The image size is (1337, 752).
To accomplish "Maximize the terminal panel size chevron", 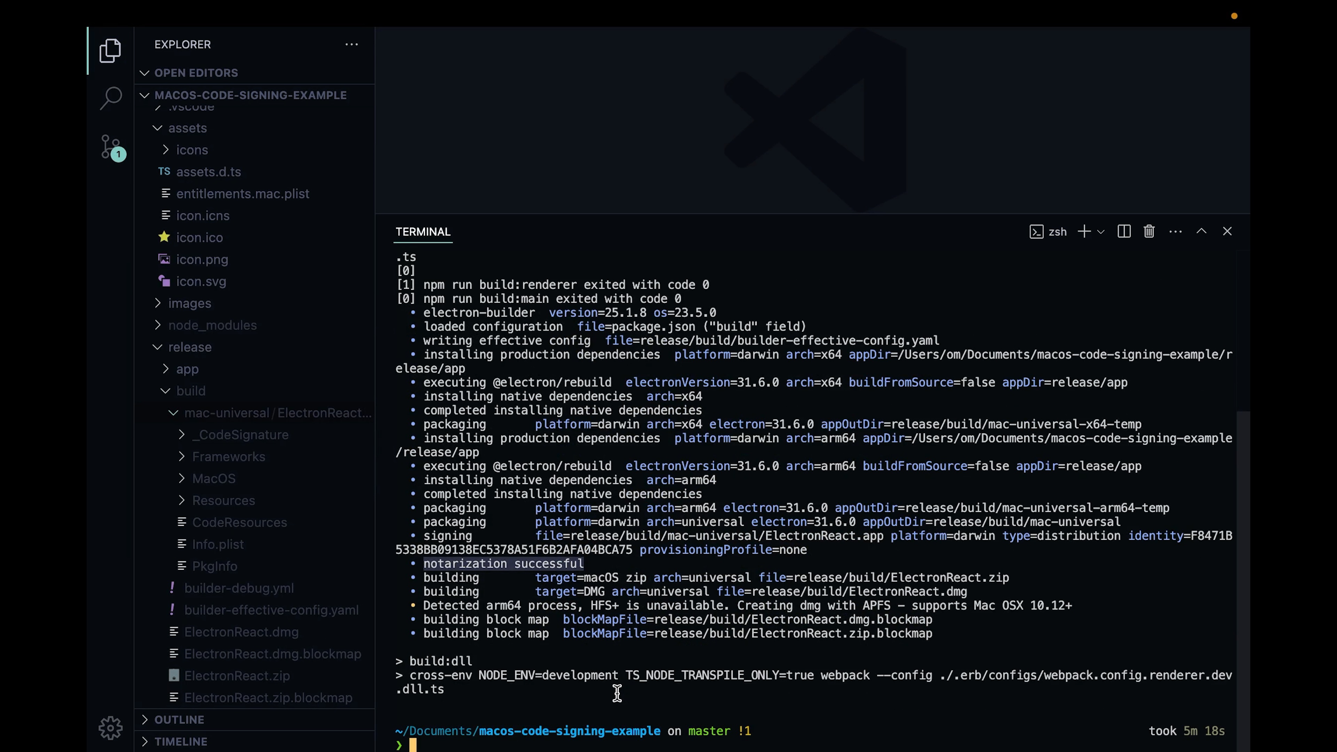I will click(x=1201, y=232).
